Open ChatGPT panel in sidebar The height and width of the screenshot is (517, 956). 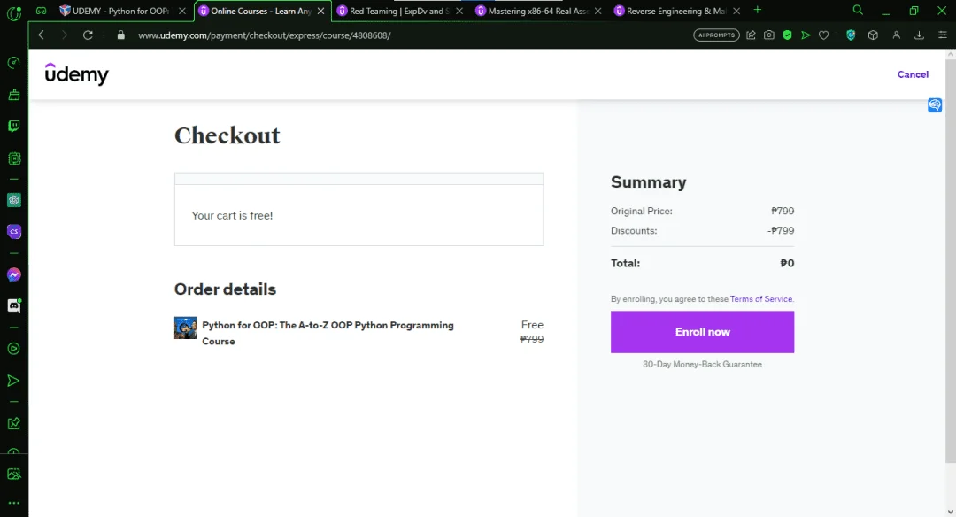tap(13, 200)
